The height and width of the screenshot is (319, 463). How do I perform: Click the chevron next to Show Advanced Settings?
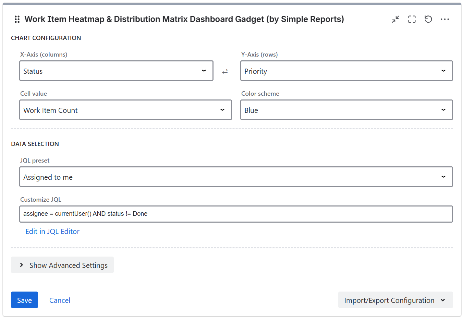(x=22, y=265)
